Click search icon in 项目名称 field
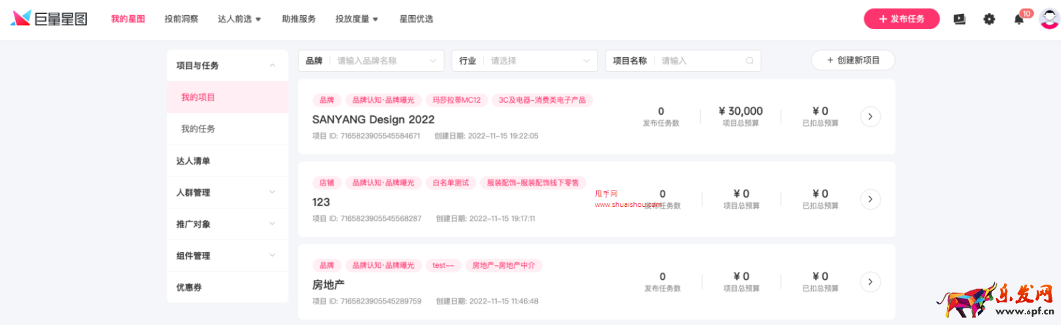This screenshot has height=325, width=1061. pos(749,61)
